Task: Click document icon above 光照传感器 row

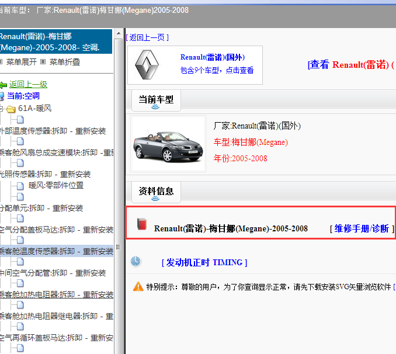Action: tap(20, 163)
